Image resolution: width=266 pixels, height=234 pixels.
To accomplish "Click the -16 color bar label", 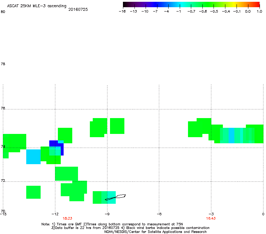I will (x=122, y=12).
